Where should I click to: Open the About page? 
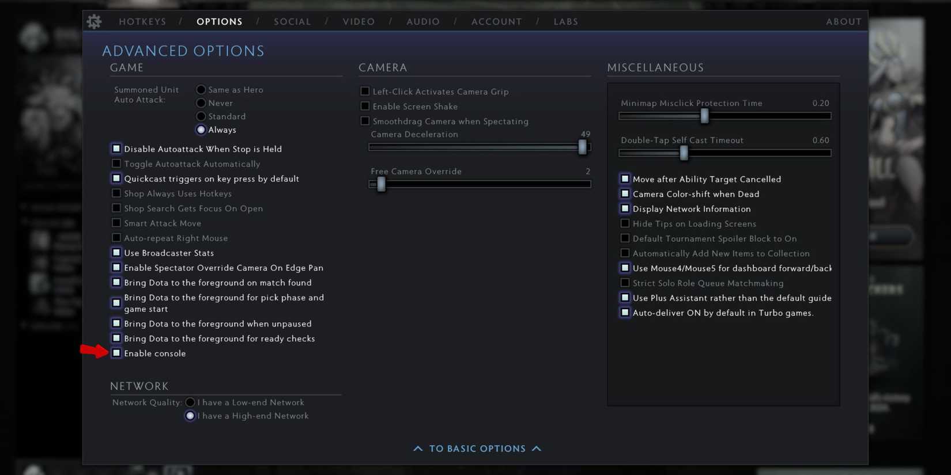point(844,22)
